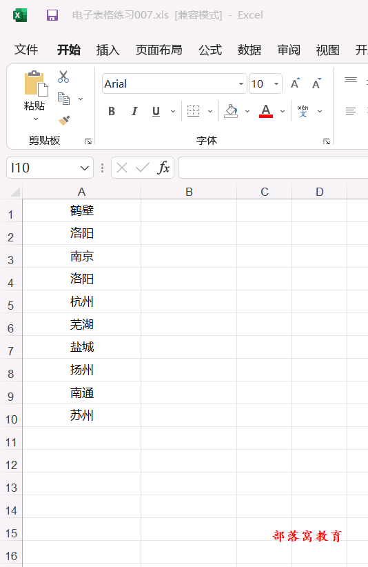
Task: Open the Arial font name dropdown
Action: tap(241, 84)
